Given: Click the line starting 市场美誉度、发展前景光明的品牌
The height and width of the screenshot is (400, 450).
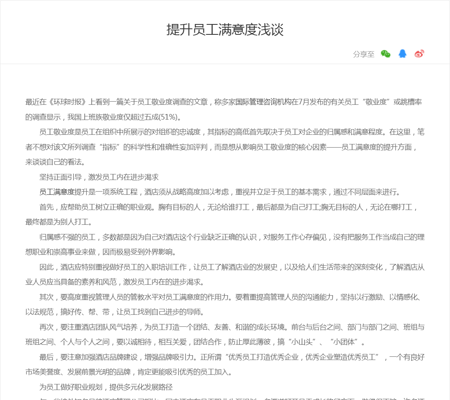Looking at the screenshot, I should [x=128, y=372].
